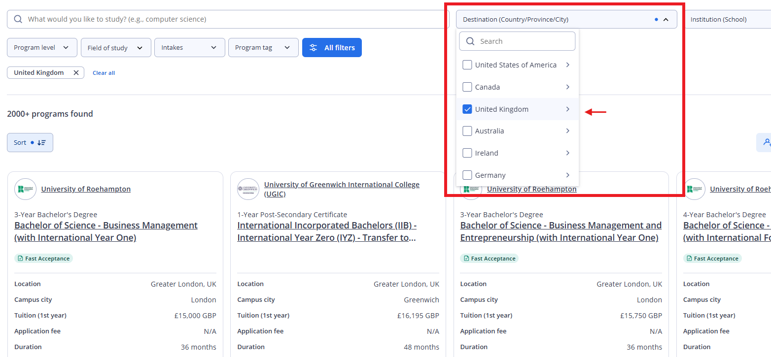Open the Program tag dropdown
The height and width of the screenshot is (357, 771).
coord(263,48)
